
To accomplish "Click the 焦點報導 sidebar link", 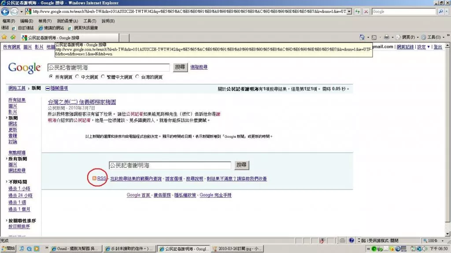I will (17, 153).
